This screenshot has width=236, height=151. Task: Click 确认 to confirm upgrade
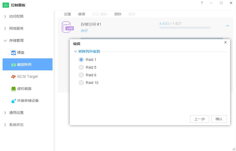coord(219,119)
